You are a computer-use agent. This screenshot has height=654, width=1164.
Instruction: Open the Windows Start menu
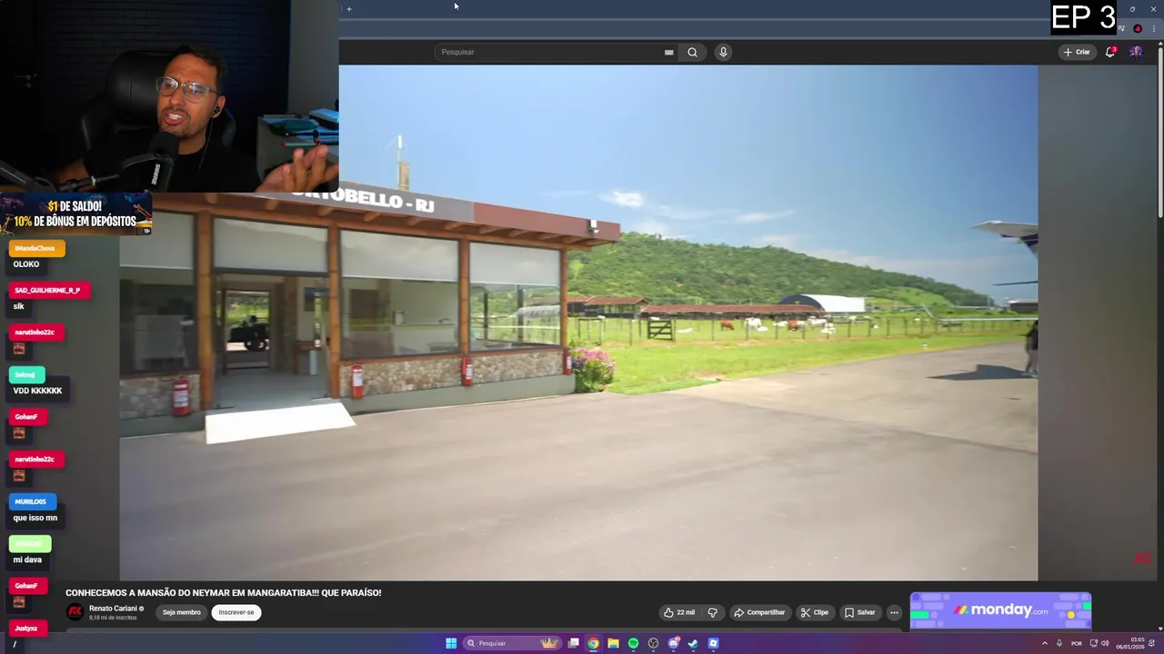coord(451,643)
